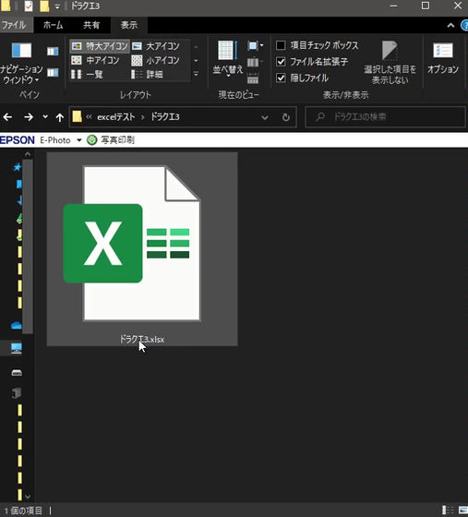468x517 pixels.
Task: Switch to the 共有 ribbon tab
Action: (x=91, y=25)
